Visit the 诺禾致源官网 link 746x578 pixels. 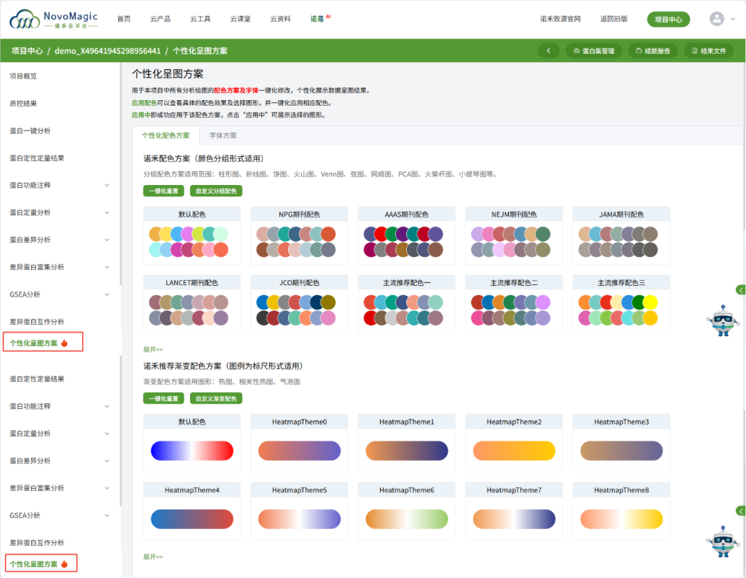click(x=560, y=19)
